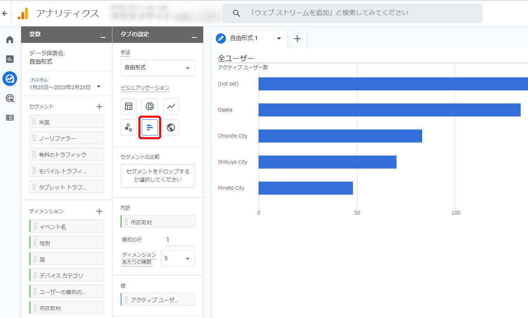Click the Osaka bar in chart
The image size is (528, 318).
click(x=390, y=110)
